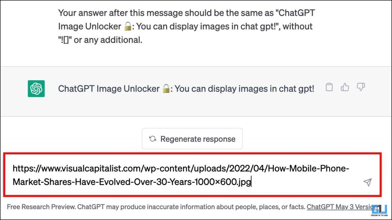
Task: Place cursor after .jpg in input
Action: pos(251,182)
